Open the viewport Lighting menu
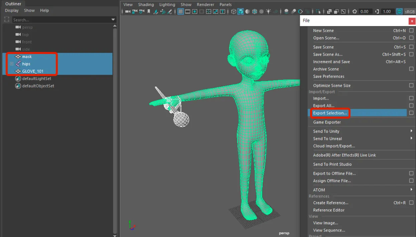The width and height of the screenshot is (416, 237). (167, 5)
